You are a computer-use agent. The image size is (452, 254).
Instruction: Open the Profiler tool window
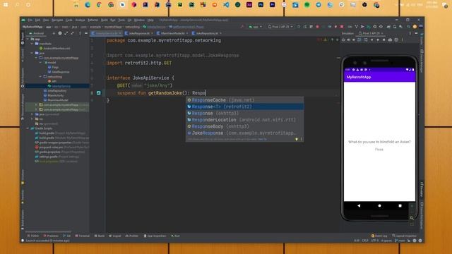pyautogui.click(x=132, y=236)
